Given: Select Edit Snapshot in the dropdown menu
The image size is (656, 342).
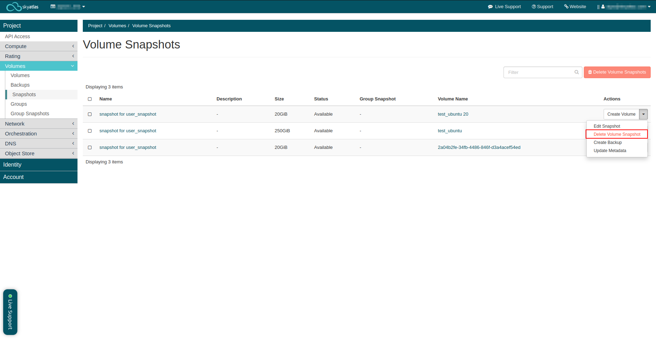Looking at the screenshot, I should coord(606,126).
